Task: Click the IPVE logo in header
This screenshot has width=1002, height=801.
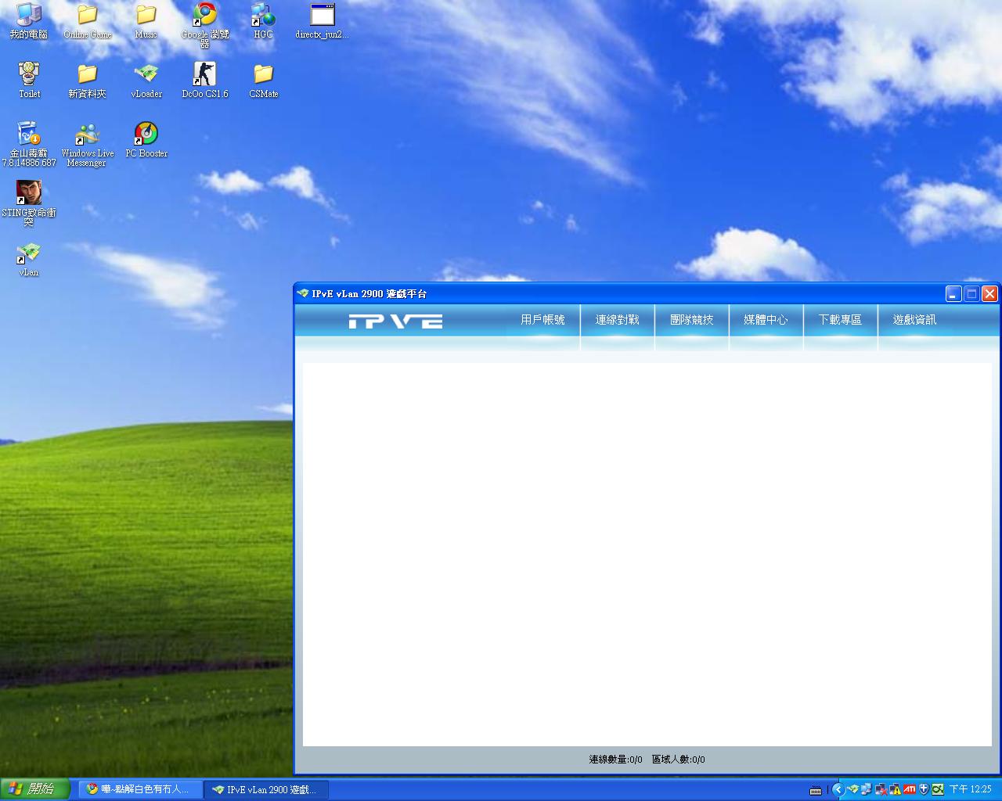Action: [395, 321]
